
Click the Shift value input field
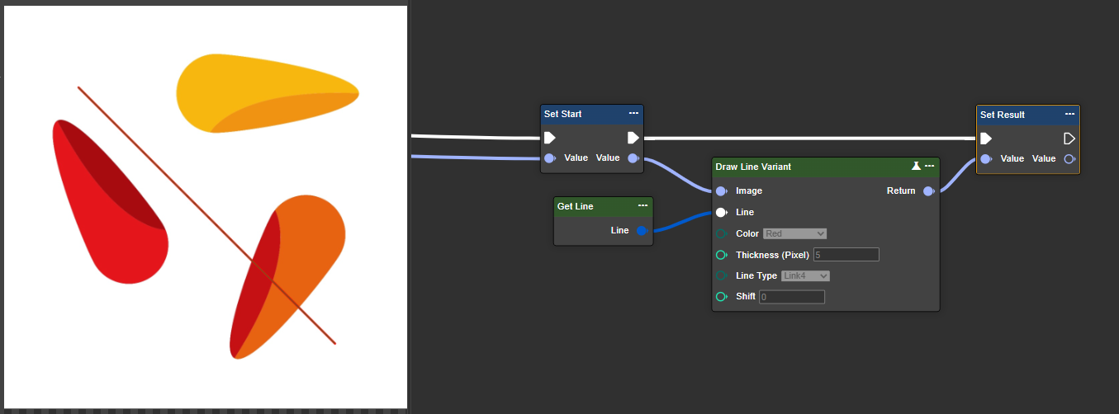coord(791,297)
